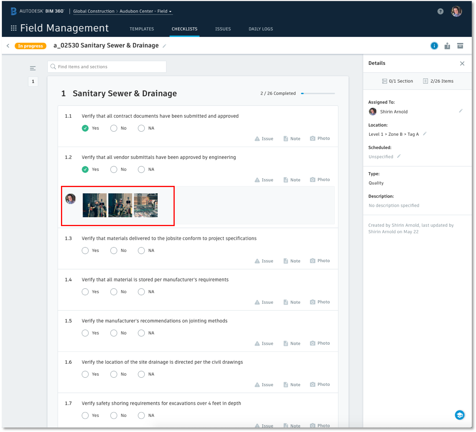The image size is (476, 432).
Task: Edit Location with pencil icon
Action: point(424,134)
